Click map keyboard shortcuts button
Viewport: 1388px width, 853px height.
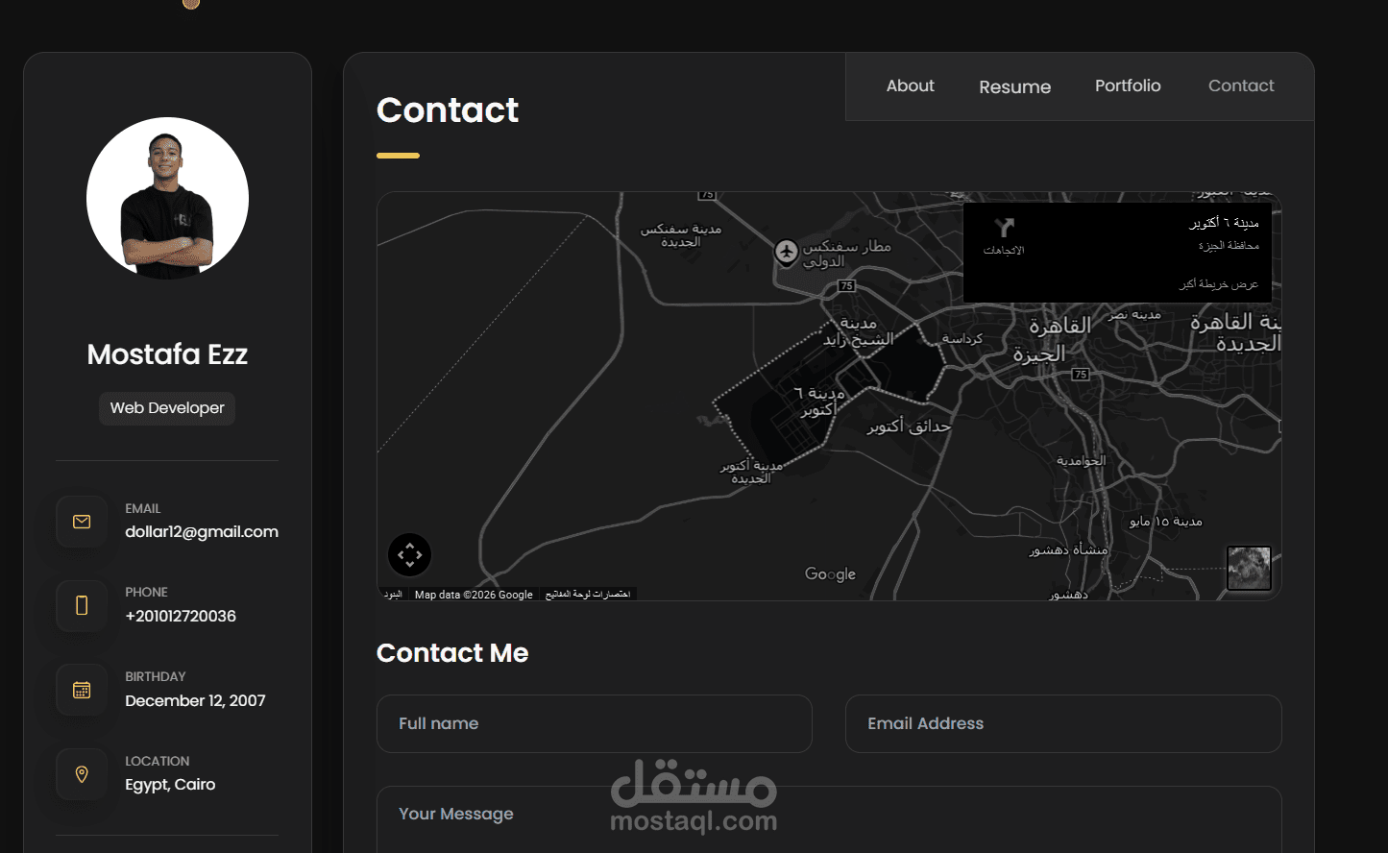point(588,595)
